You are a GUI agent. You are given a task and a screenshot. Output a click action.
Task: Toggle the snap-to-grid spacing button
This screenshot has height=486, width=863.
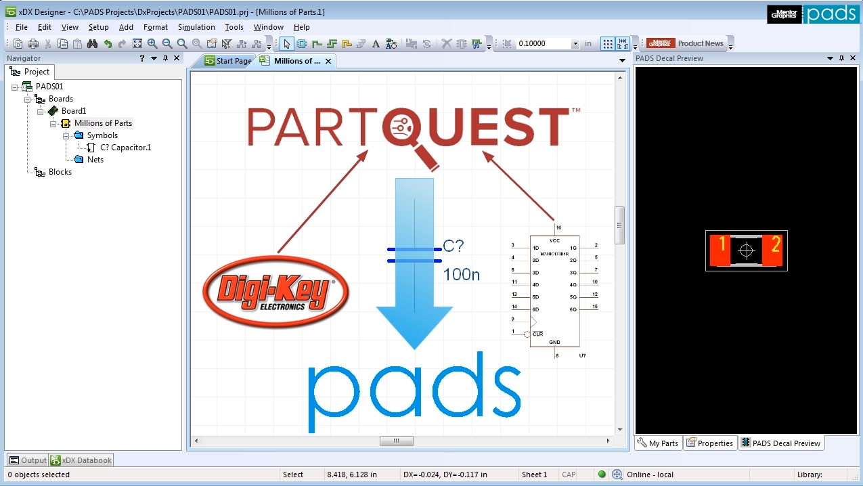pyautogui.click(x=623, y=44)
